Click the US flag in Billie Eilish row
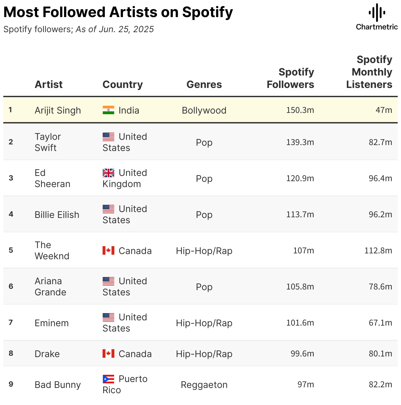Viewport: 401px width, 405px height. [x=108, y=209]
